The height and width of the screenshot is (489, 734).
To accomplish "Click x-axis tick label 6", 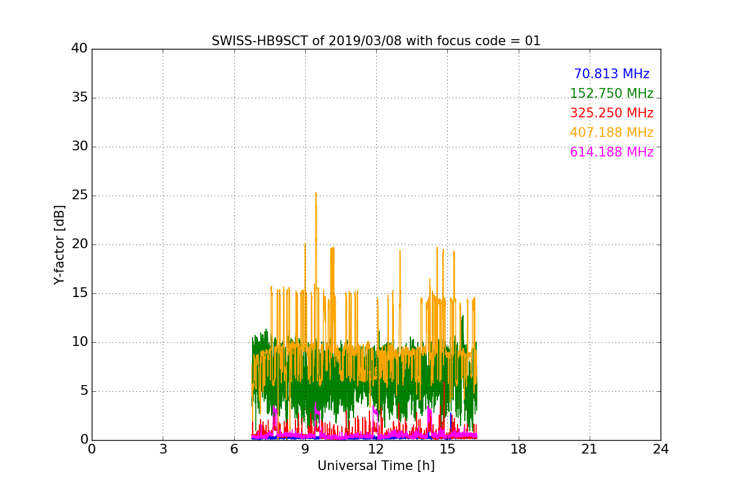I will [x=234, y=449].
